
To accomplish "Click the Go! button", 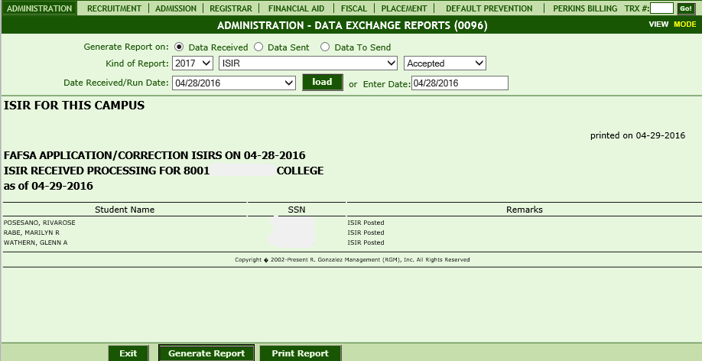I will tap(686, 8).
